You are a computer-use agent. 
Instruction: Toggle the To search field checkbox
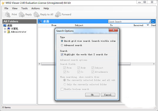pyautogui.click(x=65, y=72)
